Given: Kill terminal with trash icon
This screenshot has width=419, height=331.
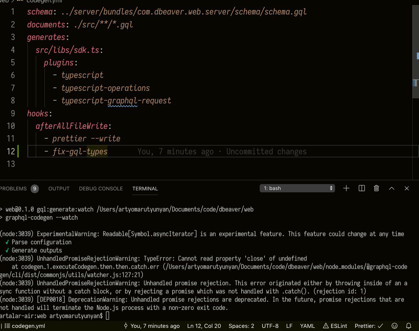Looking at the screenshot, I should point(376,188).
